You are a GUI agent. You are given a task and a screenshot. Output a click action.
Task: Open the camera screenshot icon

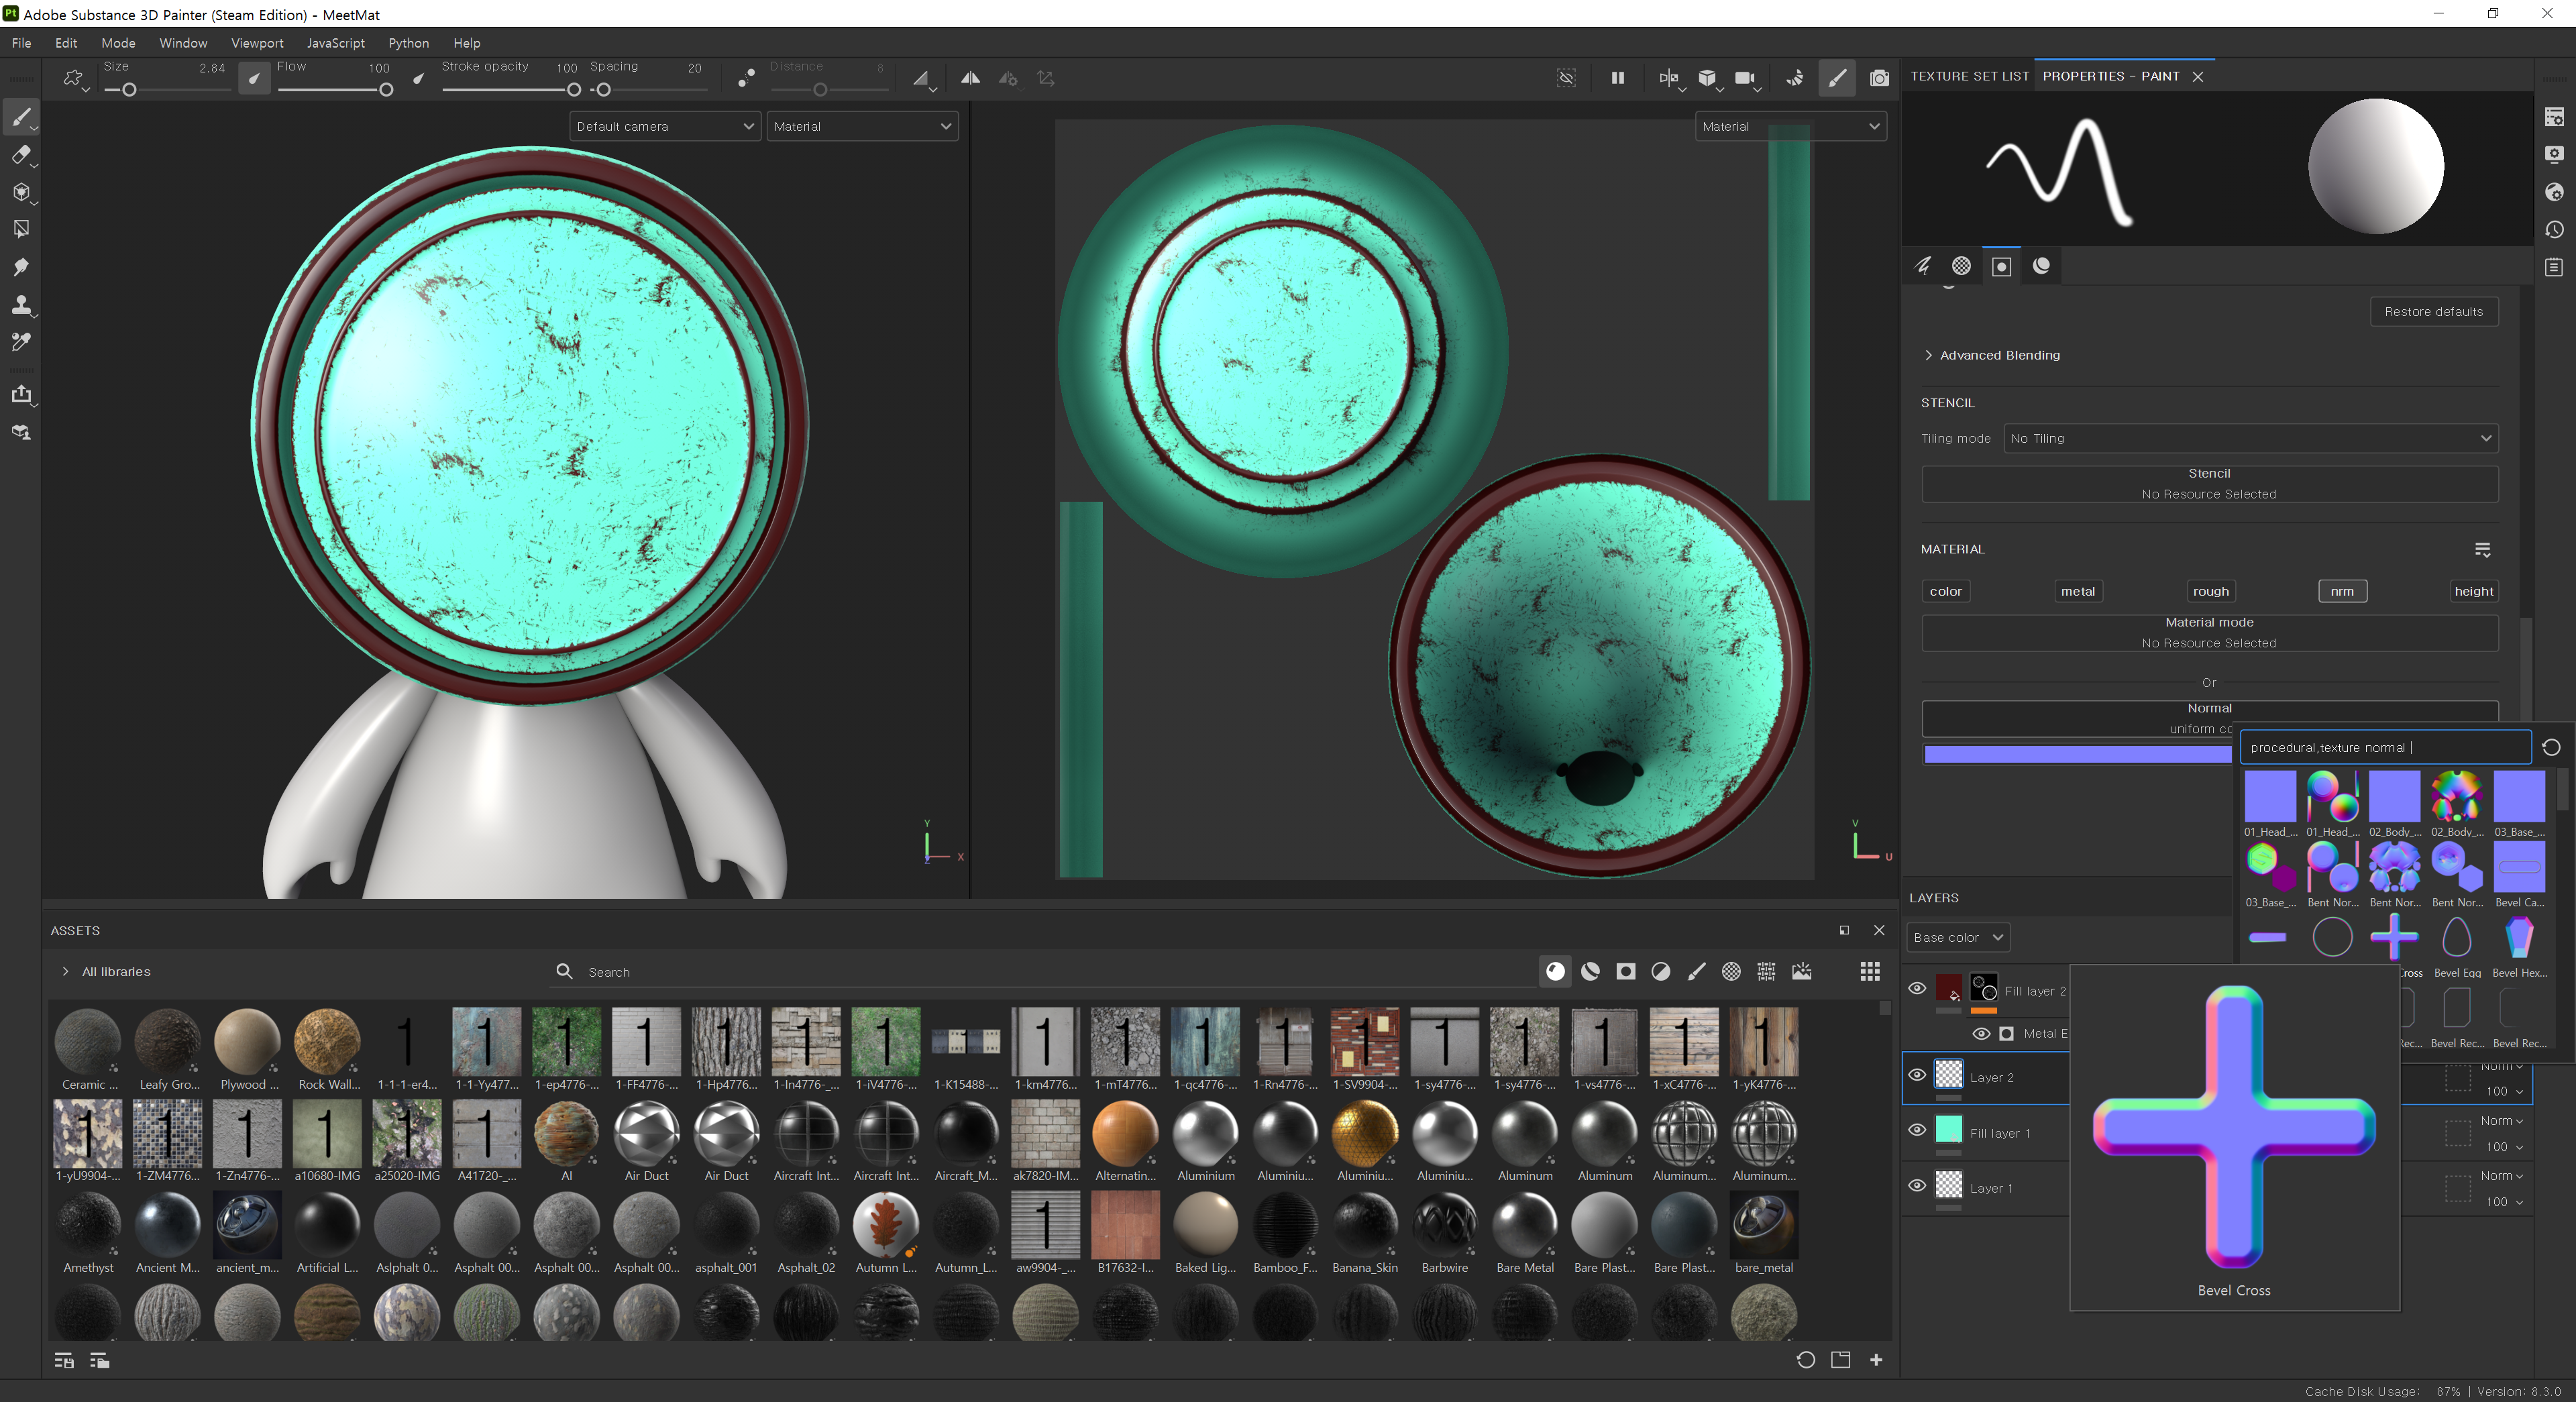point(1879,78)
